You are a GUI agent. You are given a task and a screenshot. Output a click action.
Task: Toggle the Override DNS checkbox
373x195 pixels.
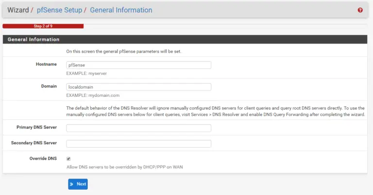(x=68, y=159)
